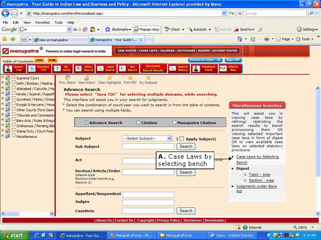Open Document Search Results
321x240 pixels.
pyautogui.click(x=154, y=68)
